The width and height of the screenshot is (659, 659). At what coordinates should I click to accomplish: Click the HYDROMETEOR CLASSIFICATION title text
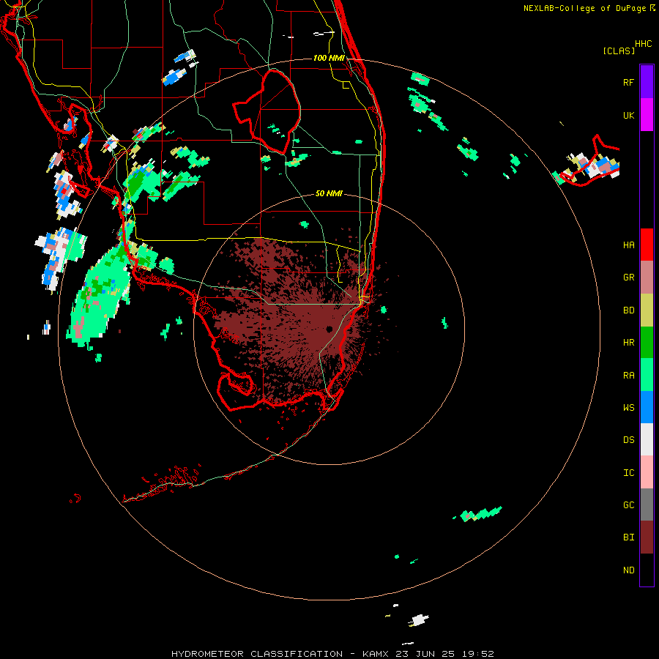coord(257,654)
